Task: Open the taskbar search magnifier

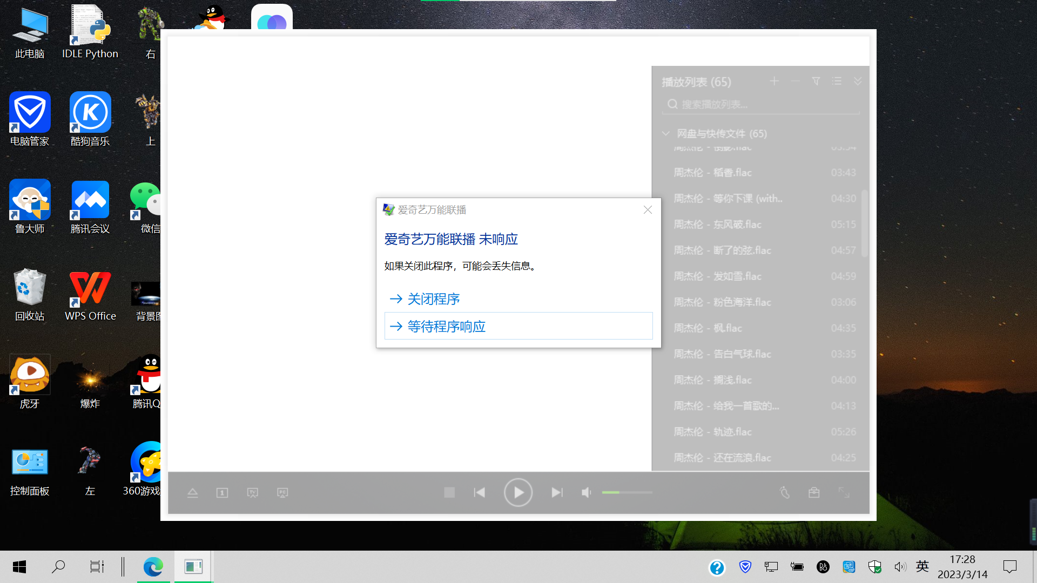Action: pos(58,567)
